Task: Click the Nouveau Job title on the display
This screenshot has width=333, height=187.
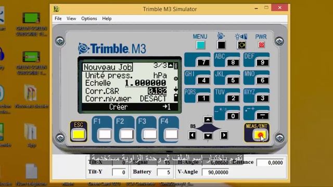Action: (108, 67)
